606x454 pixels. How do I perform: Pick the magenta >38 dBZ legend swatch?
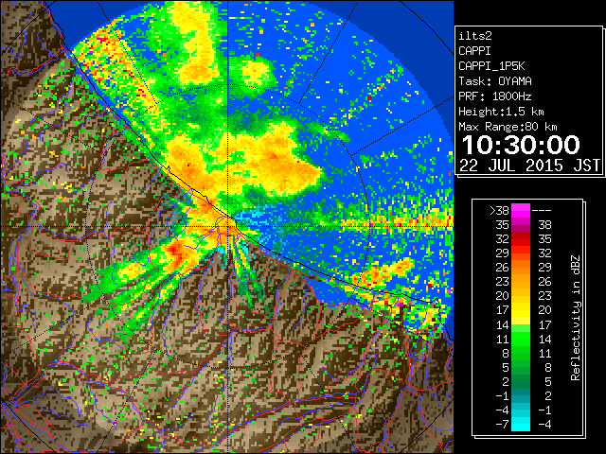coord(521,211)
